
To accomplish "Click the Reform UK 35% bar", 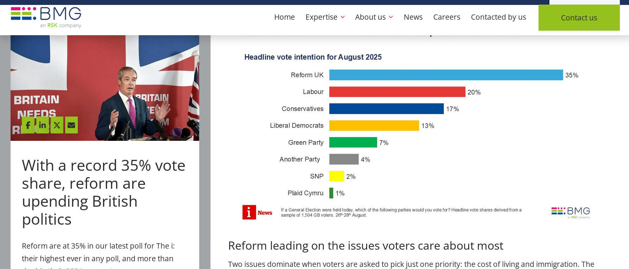I will click(446, 75).
